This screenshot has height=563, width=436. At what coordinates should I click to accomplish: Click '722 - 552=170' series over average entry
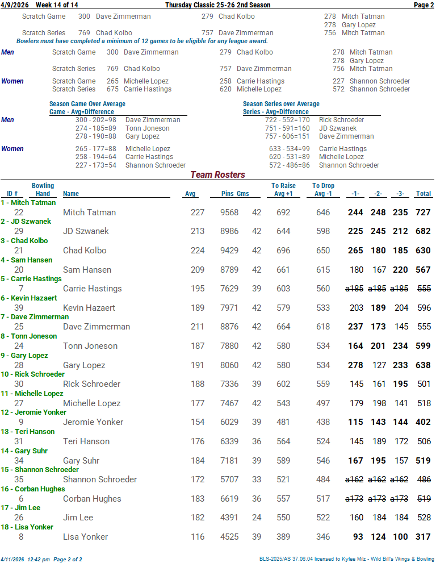click(287, 119)
